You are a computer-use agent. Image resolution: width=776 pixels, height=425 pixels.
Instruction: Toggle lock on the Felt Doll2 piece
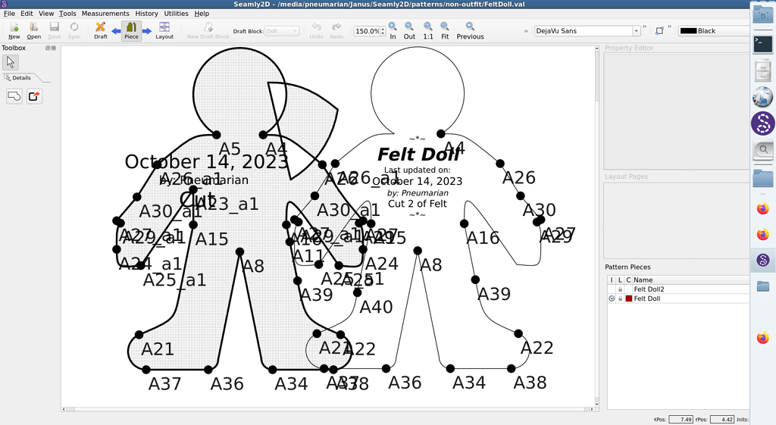(x=620, y=289)
